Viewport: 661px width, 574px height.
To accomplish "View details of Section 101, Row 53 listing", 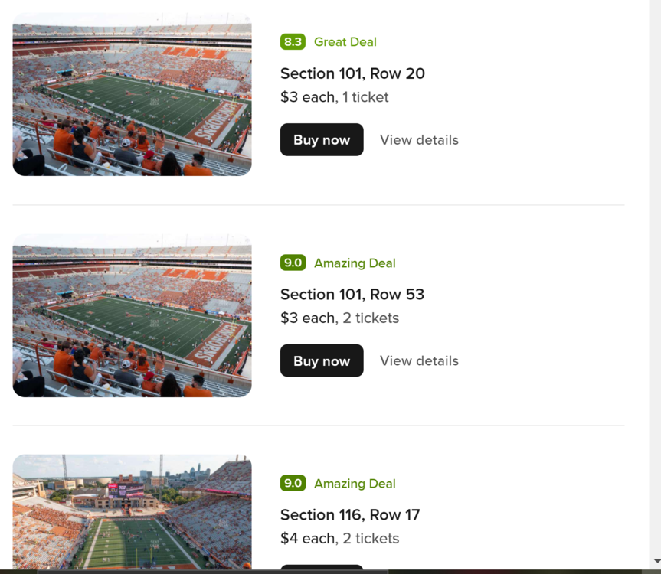I will (419, 360).
